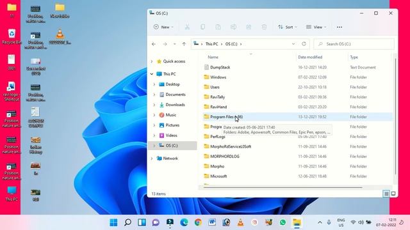Viewport: 410px width, 230px height.
Task: Open the View dropdown menu
Action: 316,27
